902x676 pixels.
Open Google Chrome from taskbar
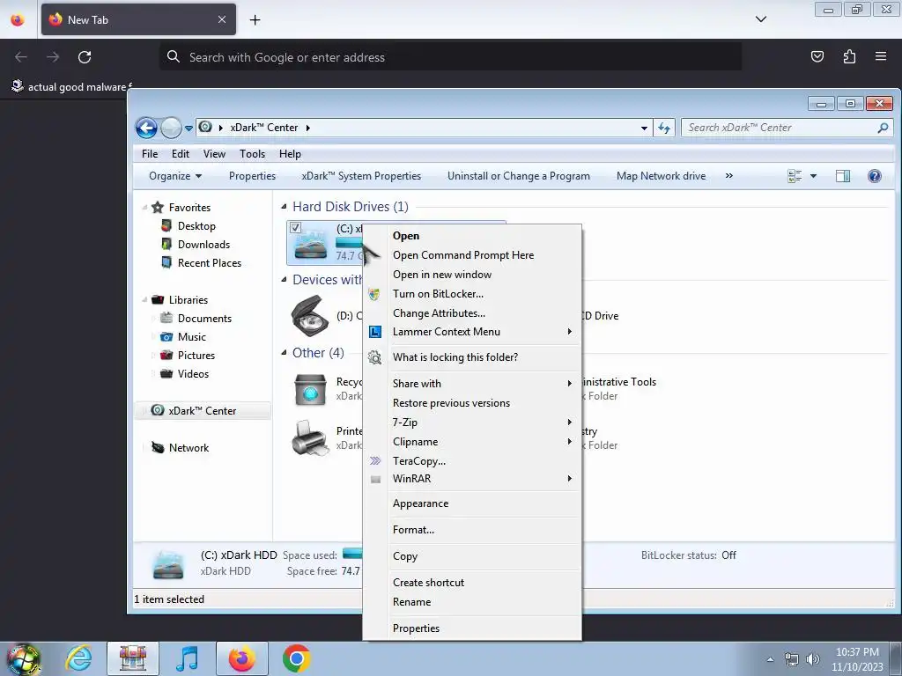[x=296, y=658]
